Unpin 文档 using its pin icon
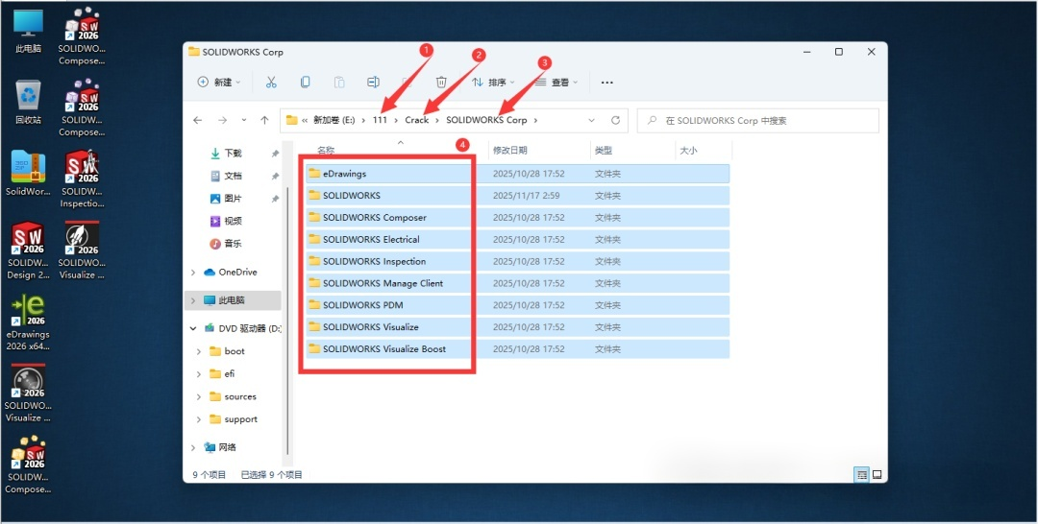This screenshot has height=524, width=1038. [275, 176]
